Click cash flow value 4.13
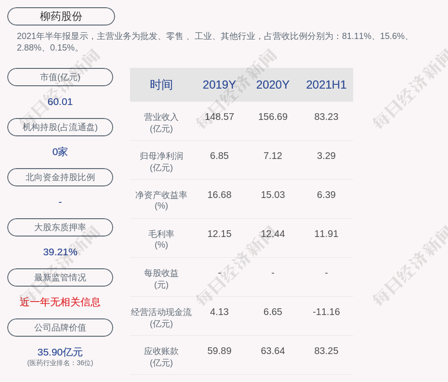448x382 pixels. [x=219, y=312]
